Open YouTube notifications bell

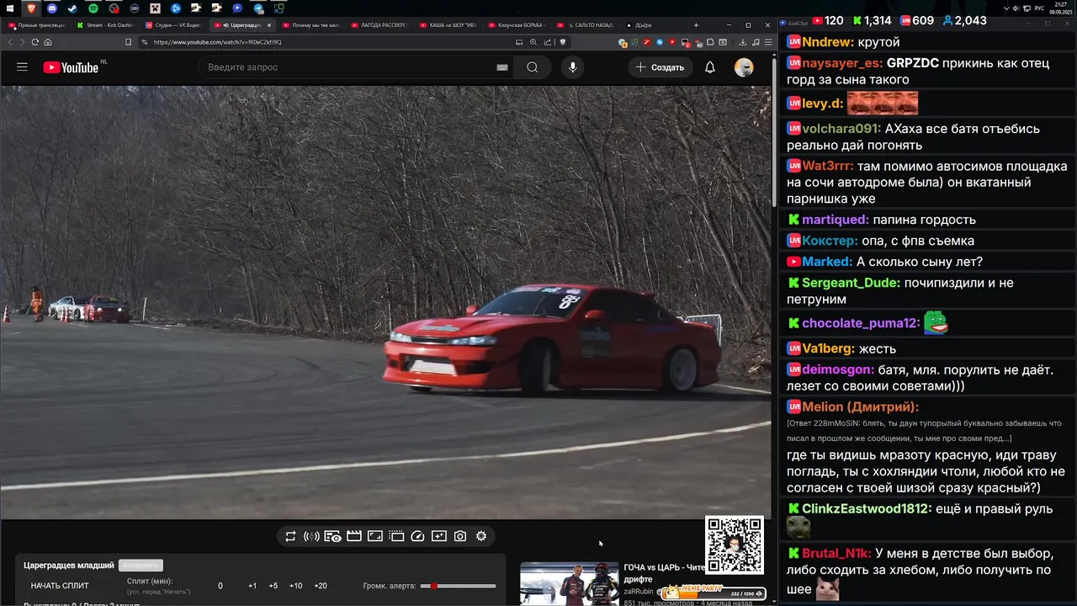[710, 67]
